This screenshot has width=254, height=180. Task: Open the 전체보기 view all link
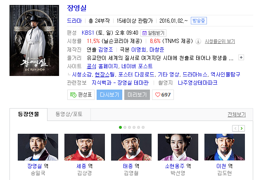click(x=237, y=115)
